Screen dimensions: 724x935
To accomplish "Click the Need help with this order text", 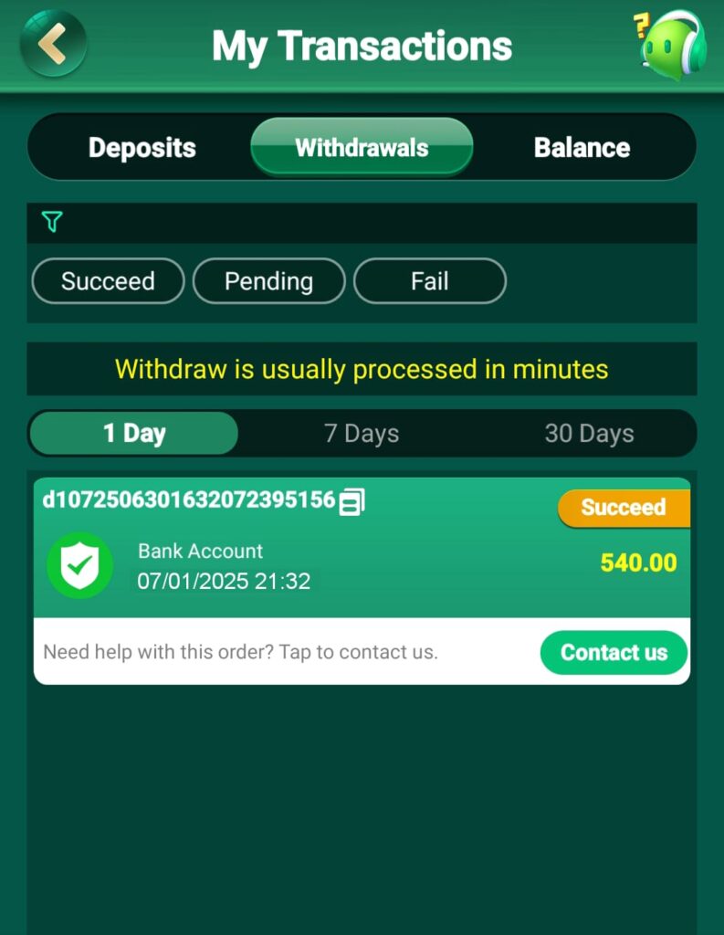I will pos(240,652).
